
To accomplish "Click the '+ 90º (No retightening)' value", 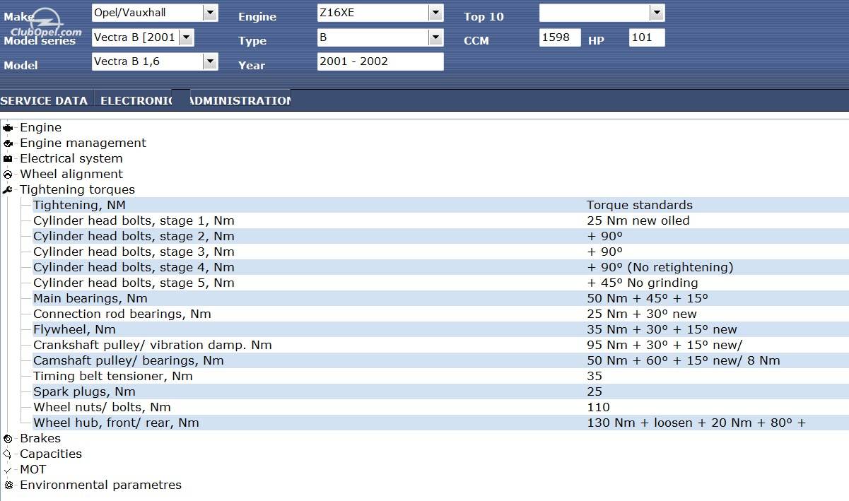I will [x=660, y=267].
